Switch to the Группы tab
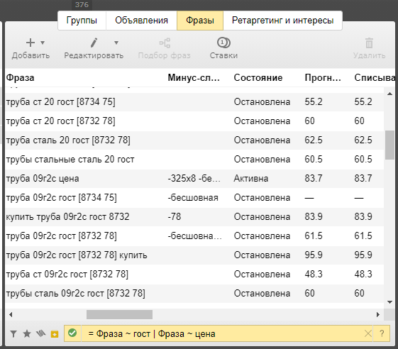Viewport: 398px width, 349px height. tap(82, 21)
